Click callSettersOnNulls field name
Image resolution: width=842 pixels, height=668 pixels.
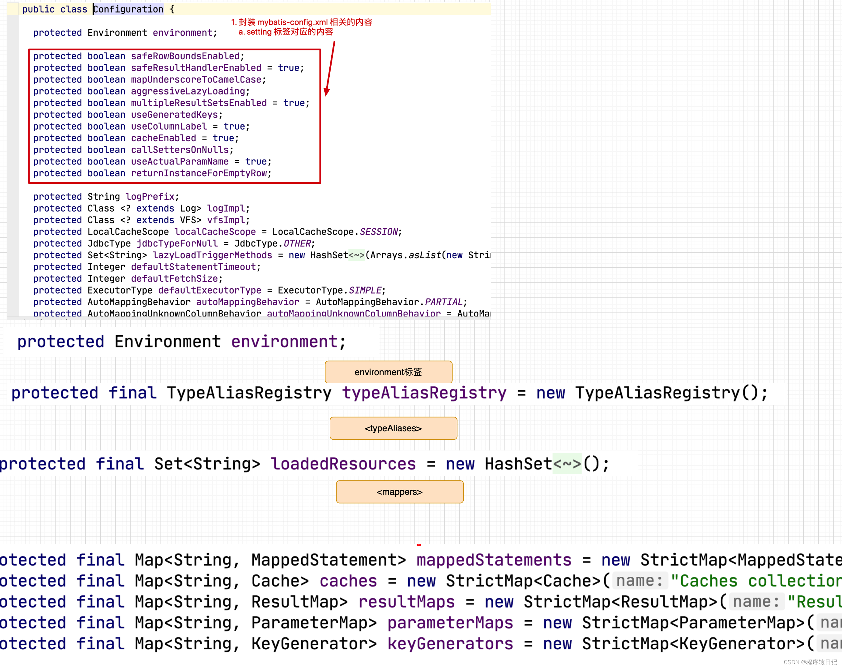179,150
